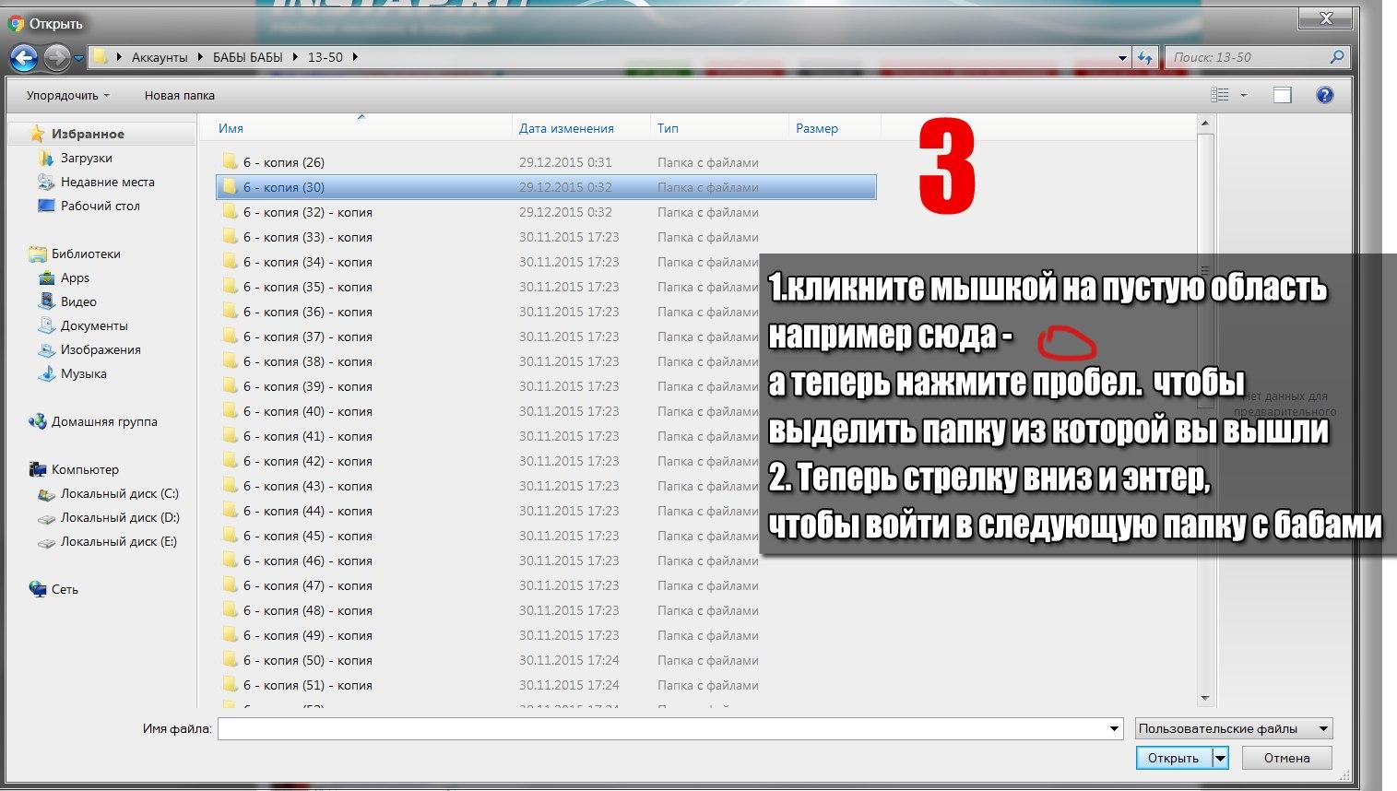This screenshot has height=791, width=1397.
Task: Click the blue Help question icon
Action: click(1324, 95)
